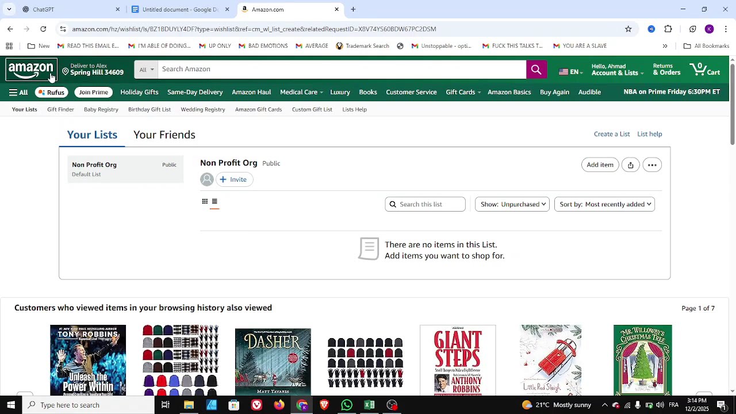Open Returns & Orders
This screenshot has height=414, width=736.
tap(666, 70)
